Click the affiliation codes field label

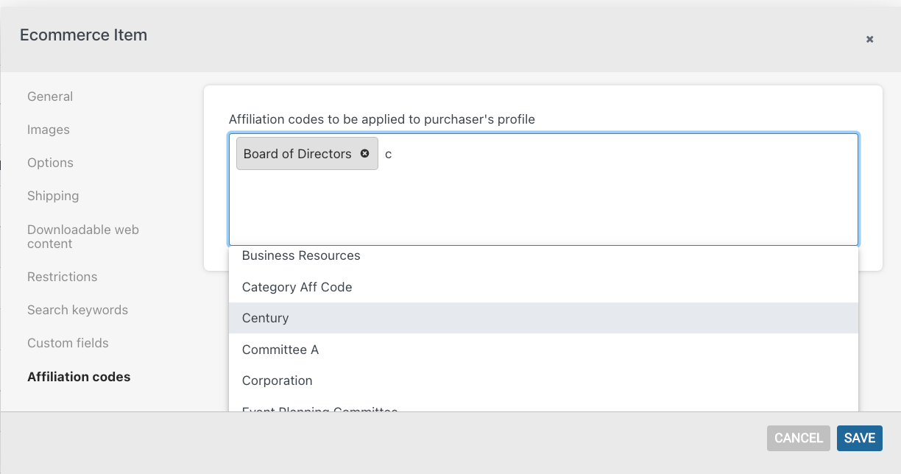[x=382, y=118]
